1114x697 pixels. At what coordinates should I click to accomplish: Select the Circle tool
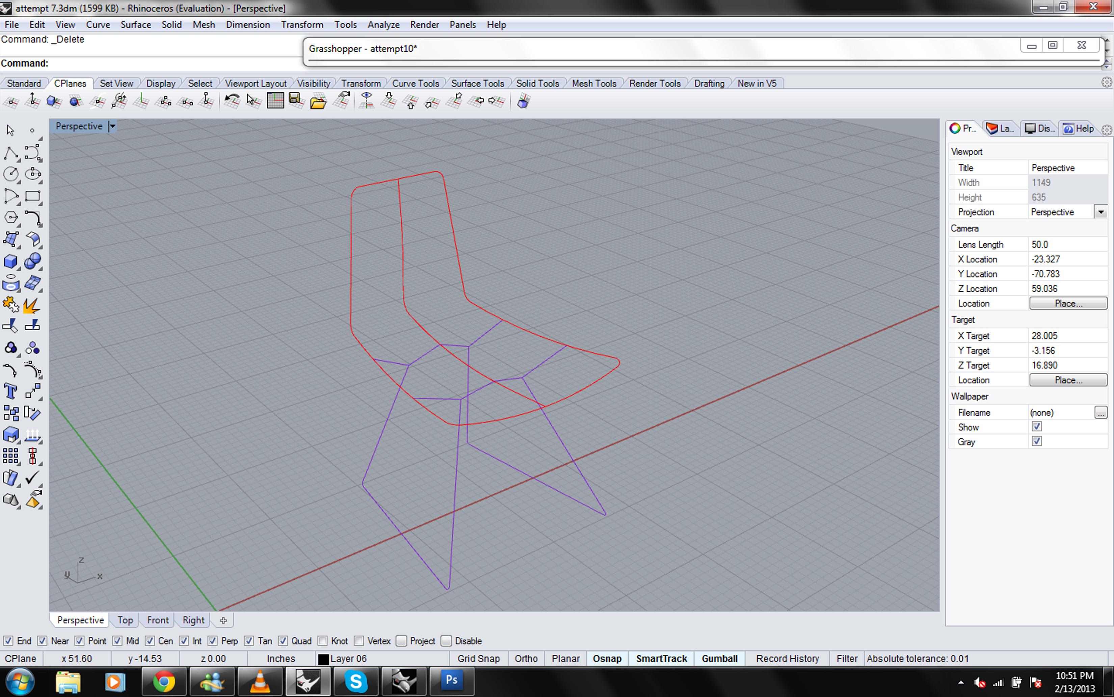10,174
